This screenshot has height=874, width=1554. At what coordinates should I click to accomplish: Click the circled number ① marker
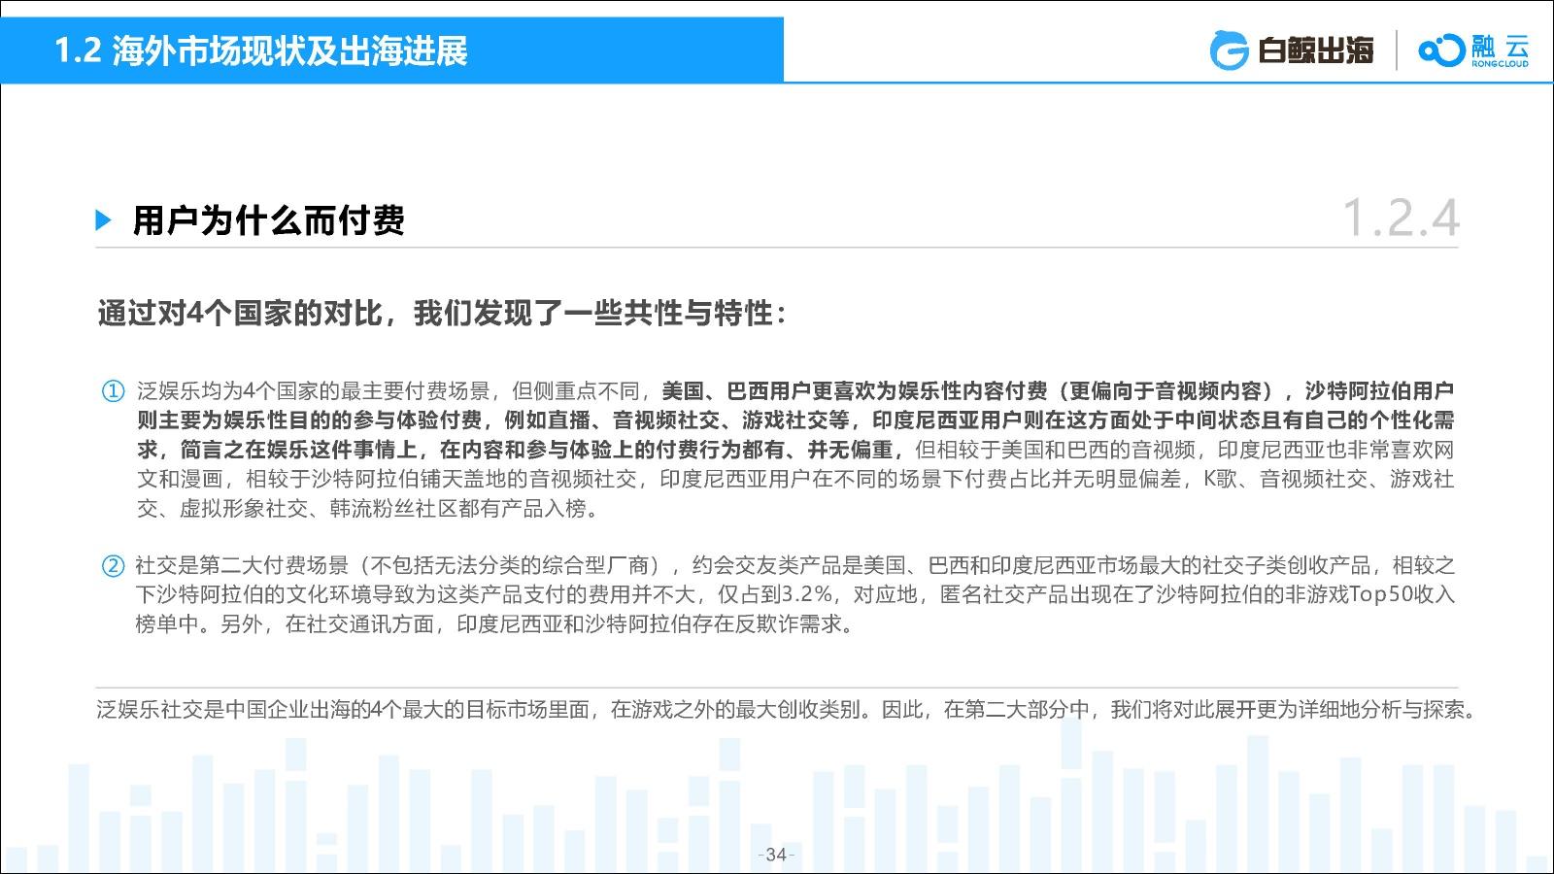pos(114,391)
